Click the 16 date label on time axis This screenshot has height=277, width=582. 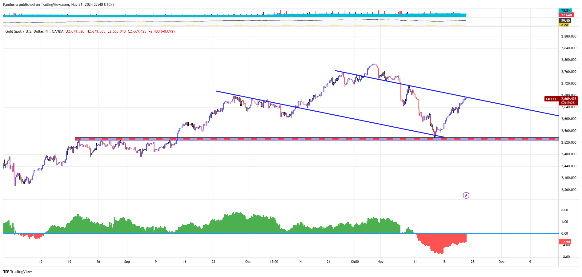185,262
